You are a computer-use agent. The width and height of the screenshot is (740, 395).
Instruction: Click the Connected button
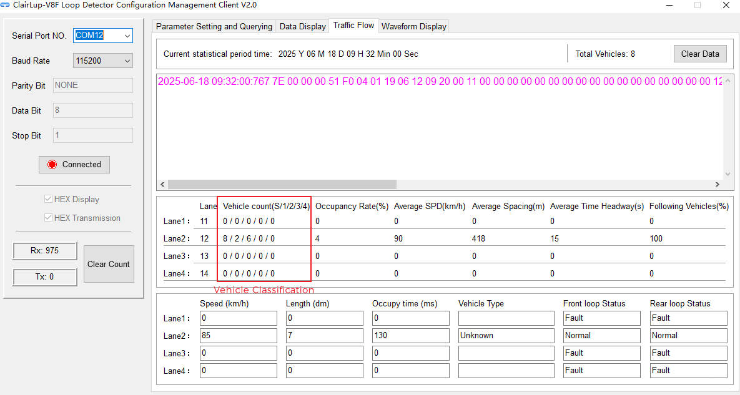(74, 165)
